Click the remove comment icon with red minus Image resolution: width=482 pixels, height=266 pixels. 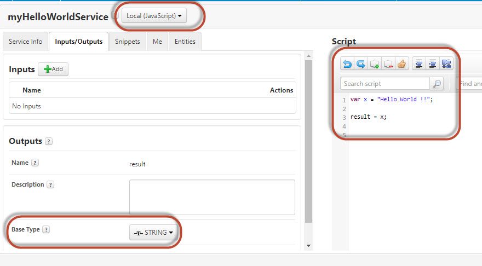point(388,64)
